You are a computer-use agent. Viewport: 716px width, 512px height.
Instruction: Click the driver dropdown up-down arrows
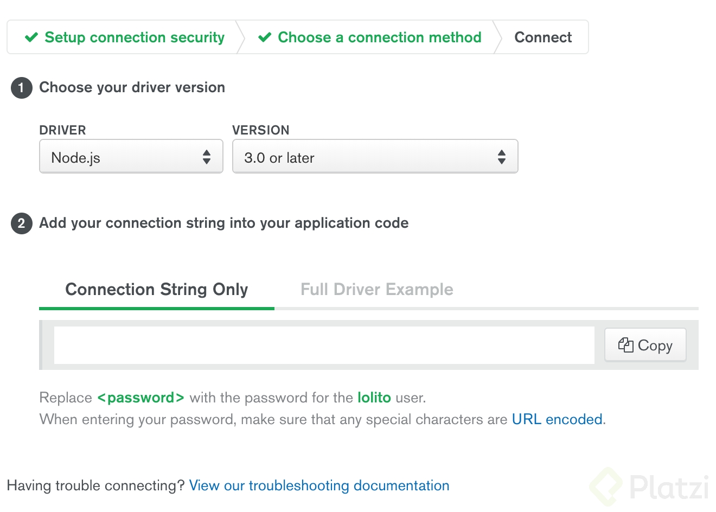pyautogui.click(x=207, y=157)
